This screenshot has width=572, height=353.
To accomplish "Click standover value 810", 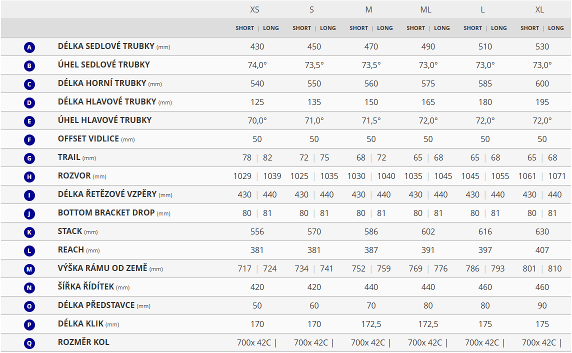I will [x=555, y=269].
